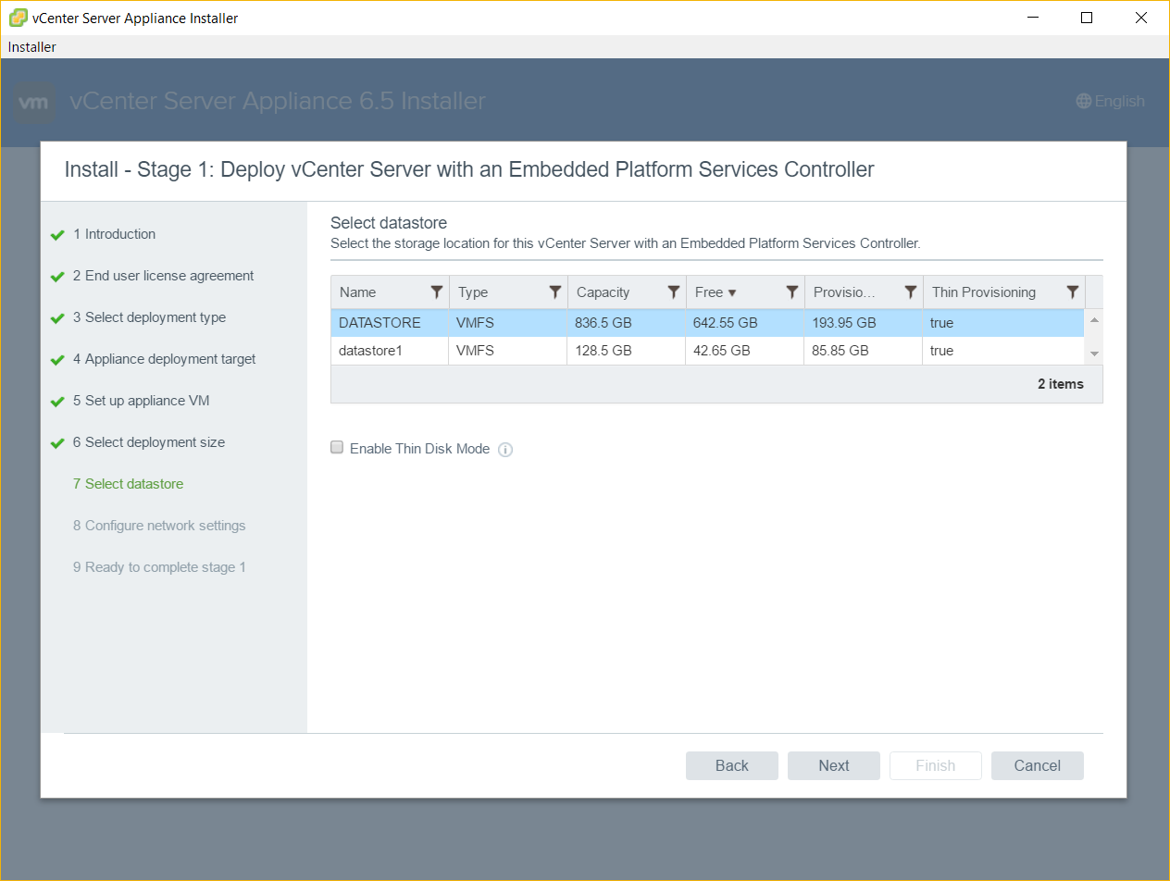Screen dimensions: 1170x881
Task: Click the 128.5 GB capacity cell
Action: [627, 351]
